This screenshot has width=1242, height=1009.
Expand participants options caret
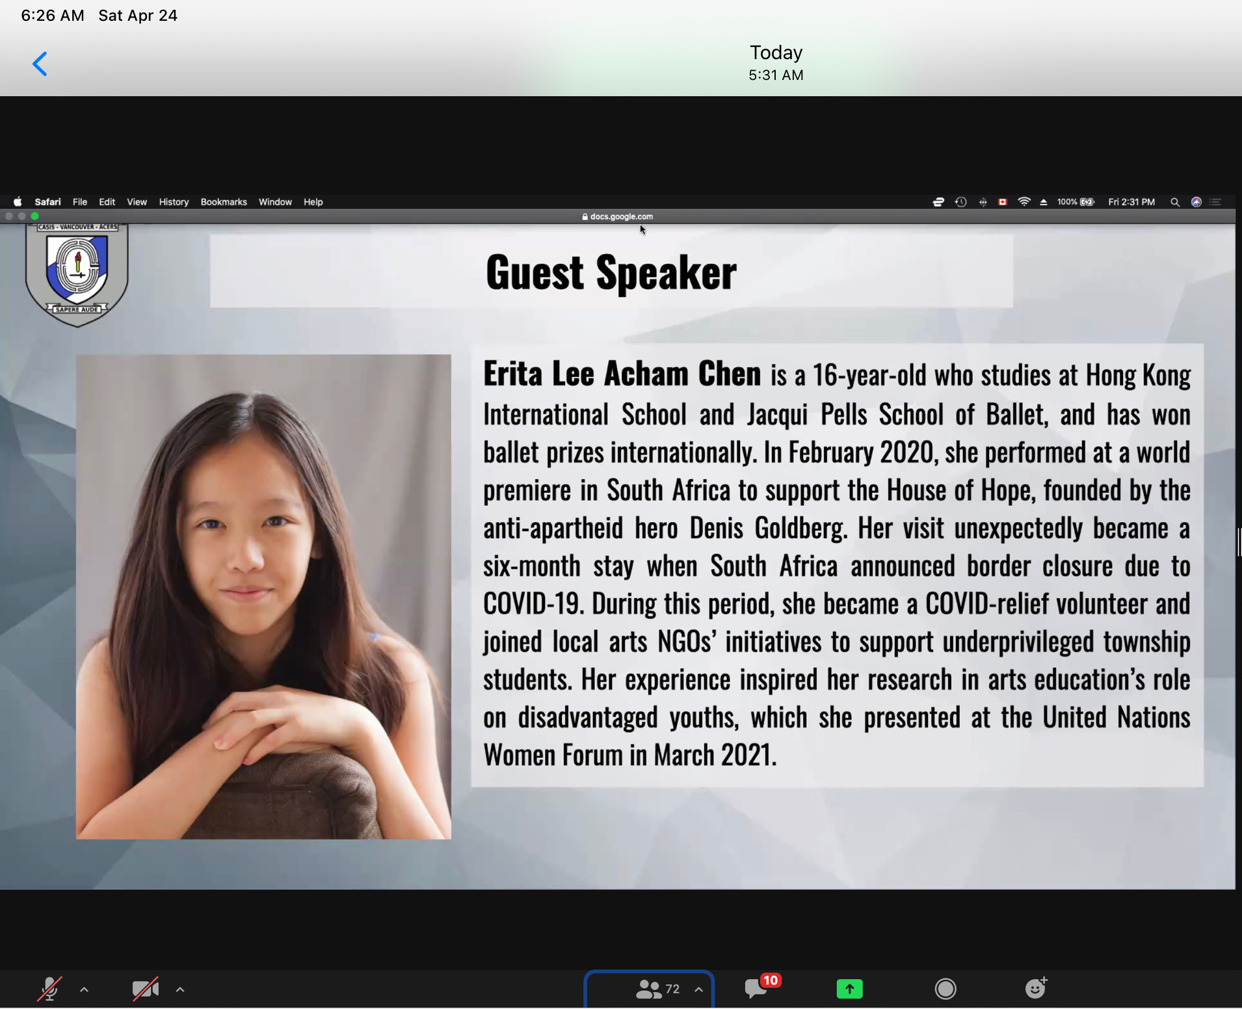click(x=698, y=989)
